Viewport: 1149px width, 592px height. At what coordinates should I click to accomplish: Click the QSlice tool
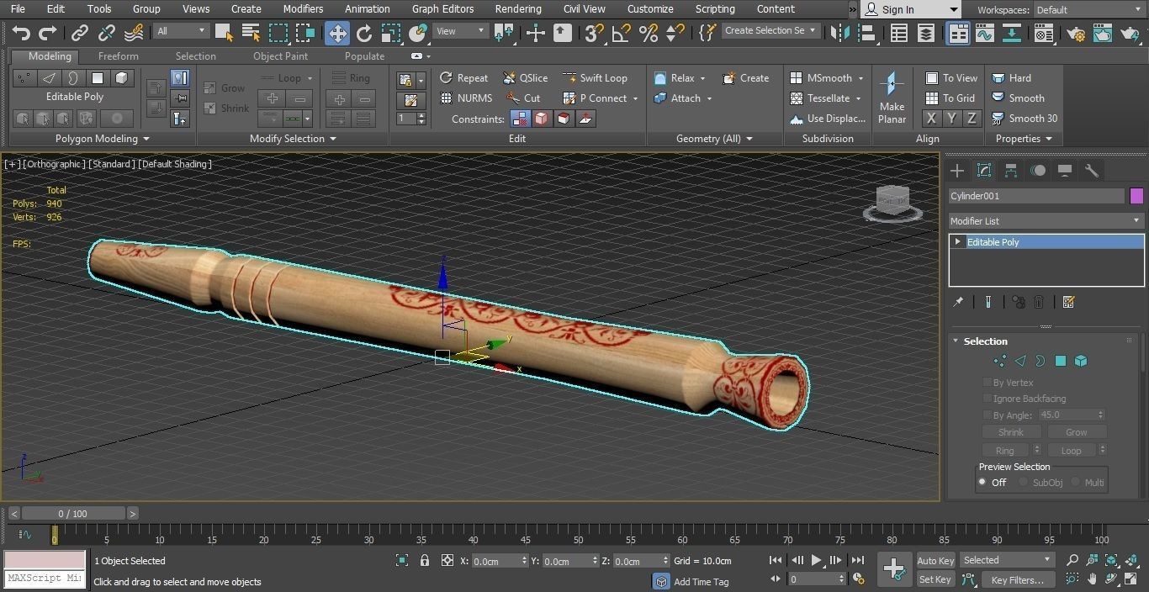[x=526, y=77]
